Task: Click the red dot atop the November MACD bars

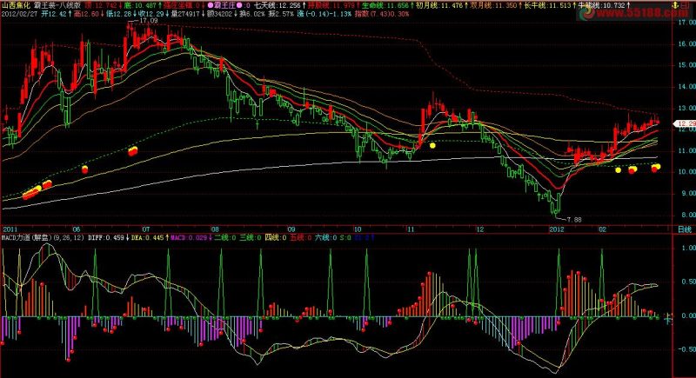Action: pos(429,274)
